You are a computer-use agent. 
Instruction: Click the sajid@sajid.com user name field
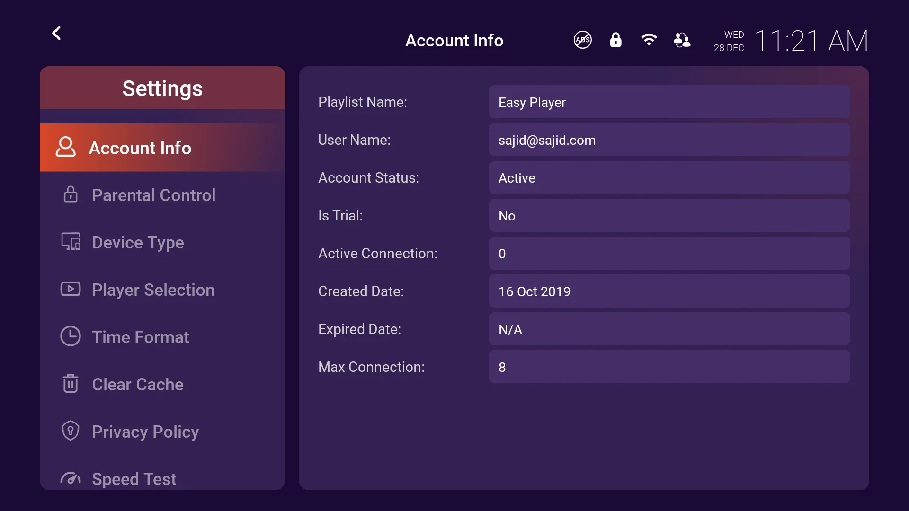669,140
